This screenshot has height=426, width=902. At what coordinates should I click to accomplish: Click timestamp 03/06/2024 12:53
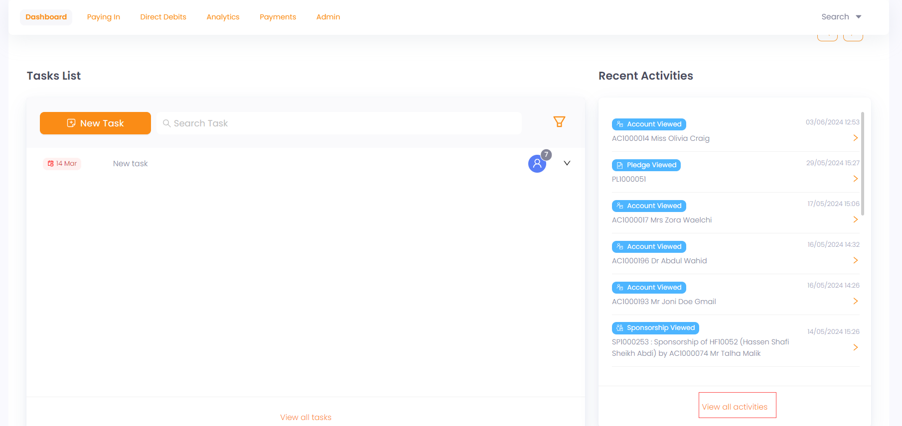833,122
